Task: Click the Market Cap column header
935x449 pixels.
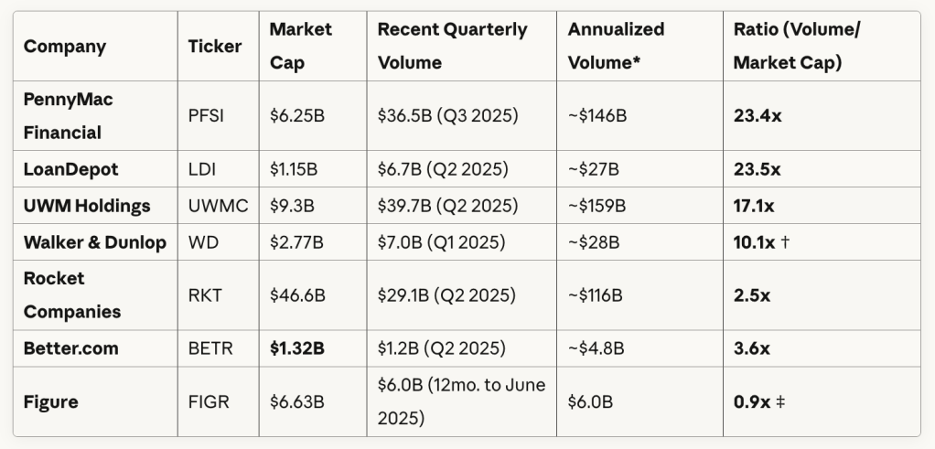Action: [300, 47]
